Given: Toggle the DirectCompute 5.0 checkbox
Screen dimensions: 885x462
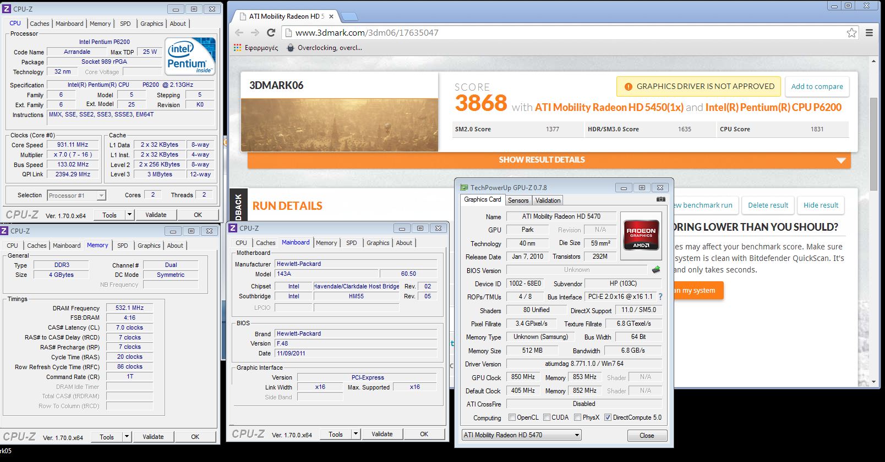Looking at the screenshot, I should 608,418.
